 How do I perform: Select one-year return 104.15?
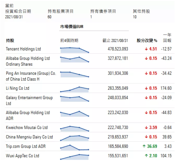pos(166,156)
